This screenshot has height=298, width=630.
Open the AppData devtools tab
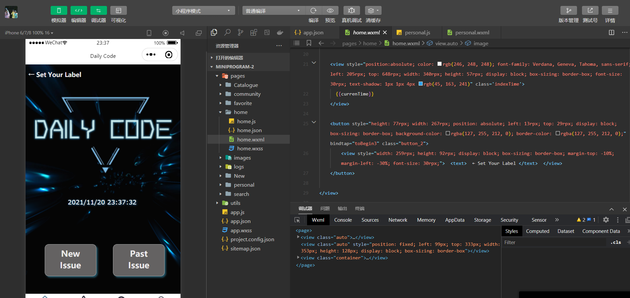click(455, 220)
